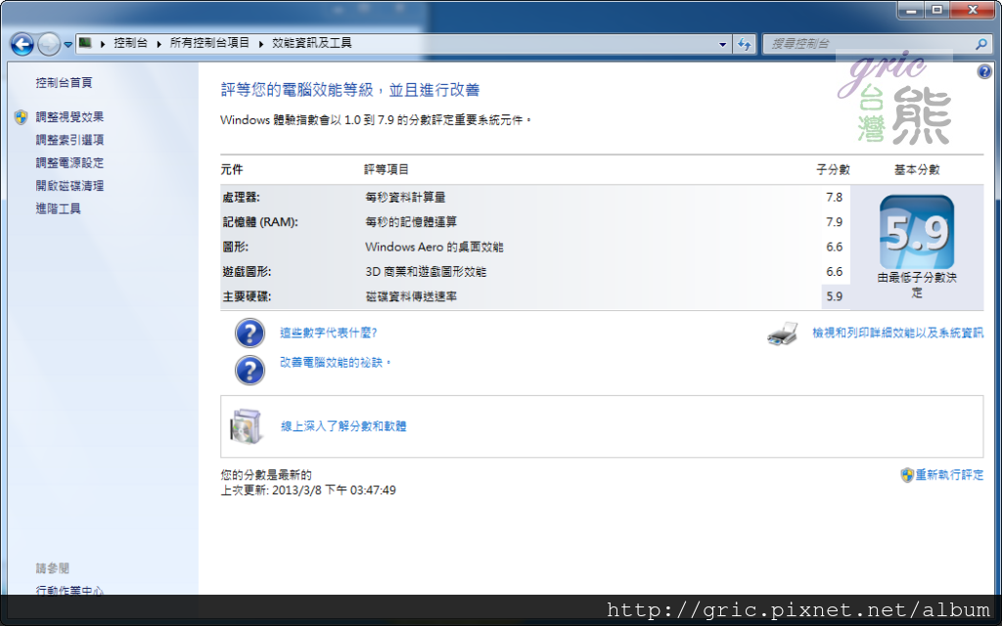The width and height of the screenshot is (1002, 626).
Task: Select the 圖形: row label
Action: click(x=235, y=247)
